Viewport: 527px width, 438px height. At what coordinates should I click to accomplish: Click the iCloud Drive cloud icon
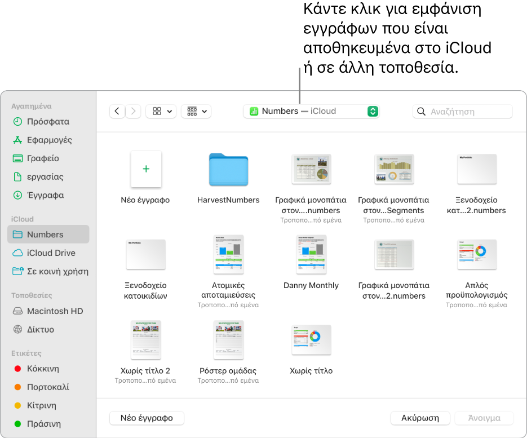tap(17, 253)
